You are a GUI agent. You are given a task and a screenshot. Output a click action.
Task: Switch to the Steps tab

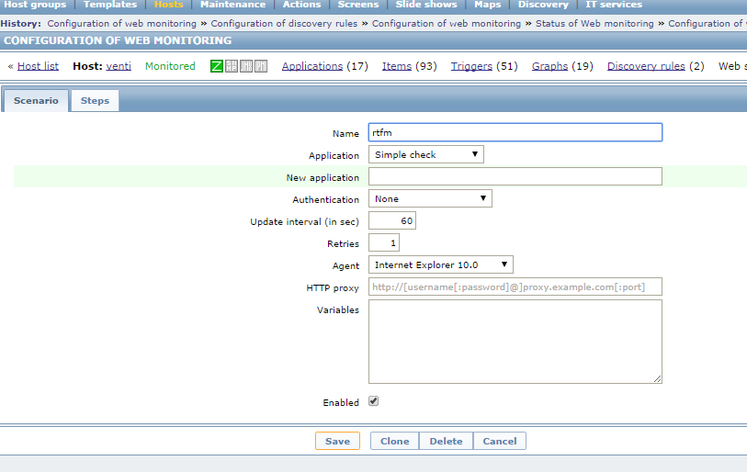[95, 100]
